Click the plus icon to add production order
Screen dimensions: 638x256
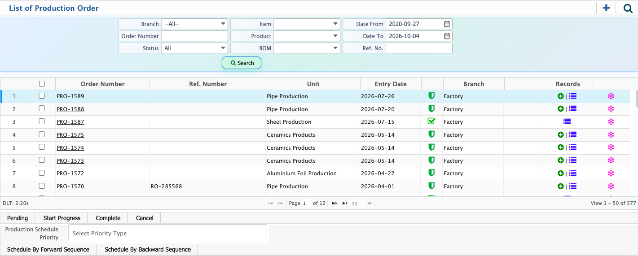click(606, 8)
